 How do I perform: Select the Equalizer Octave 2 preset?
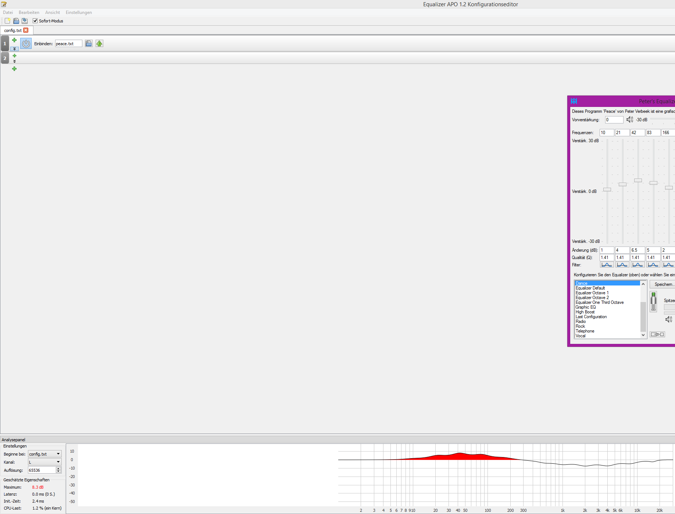point(607,298)
